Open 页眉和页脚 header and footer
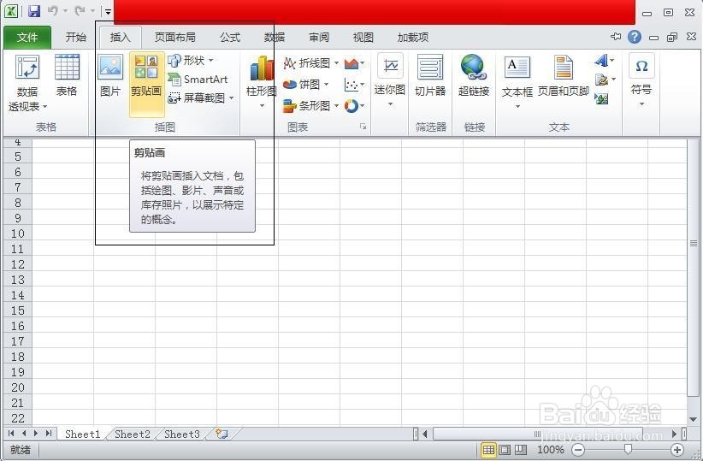The height and width of the screenshot is (461, 703). [563, 75]
